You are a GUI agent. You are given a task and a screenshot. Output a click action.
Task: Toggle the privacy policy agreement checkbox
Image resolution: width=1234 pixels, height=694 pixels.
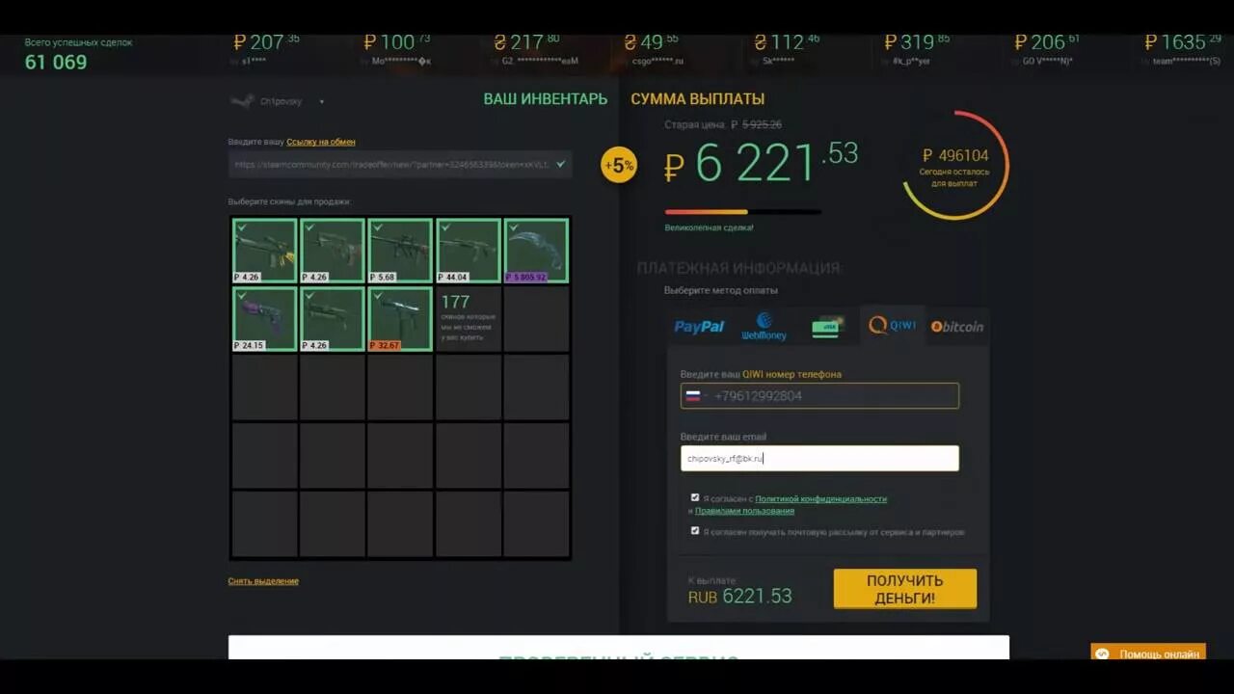pyautogui.click(x=695, y=498)
